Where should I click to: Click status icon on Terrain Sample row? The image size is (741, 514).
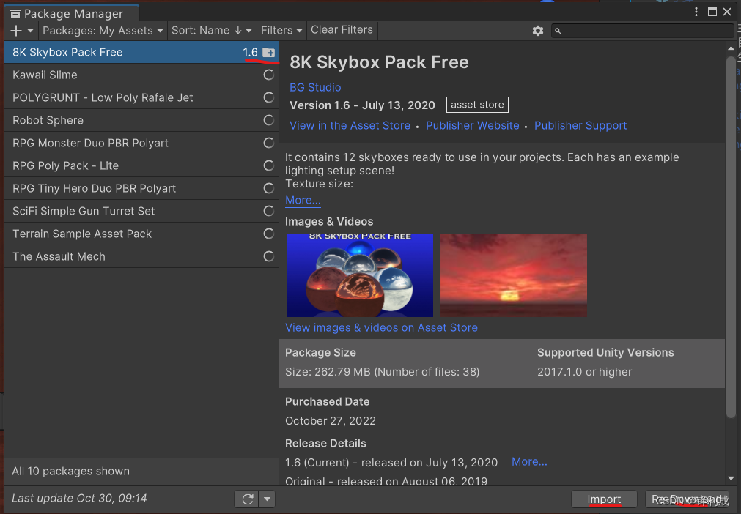(268, 233)
